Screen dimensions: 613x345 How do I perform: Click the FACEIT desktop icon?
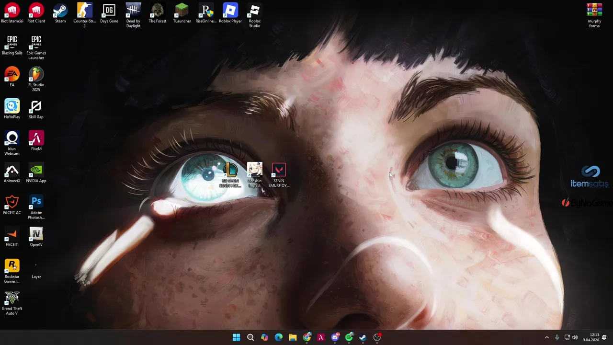[12, 237]
